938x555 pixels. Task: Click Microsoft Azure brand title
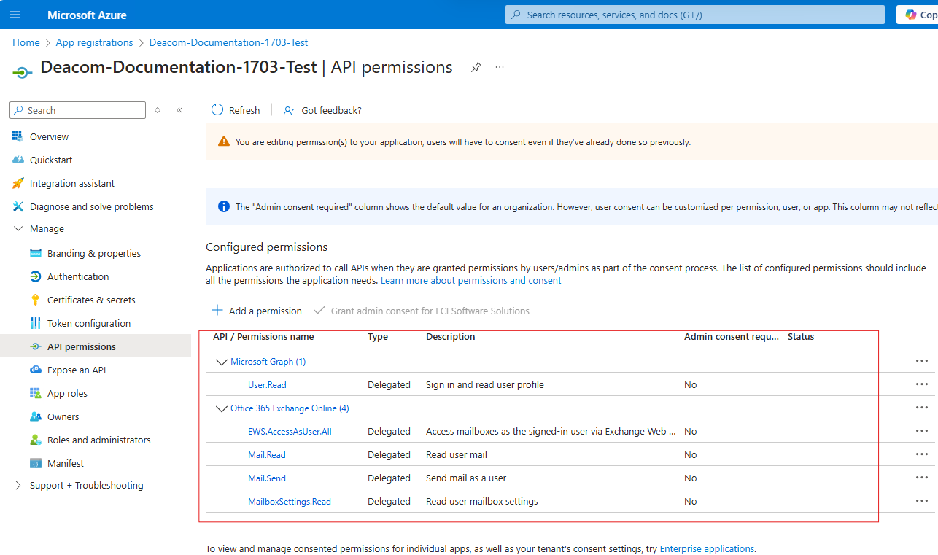coord(87,15)
